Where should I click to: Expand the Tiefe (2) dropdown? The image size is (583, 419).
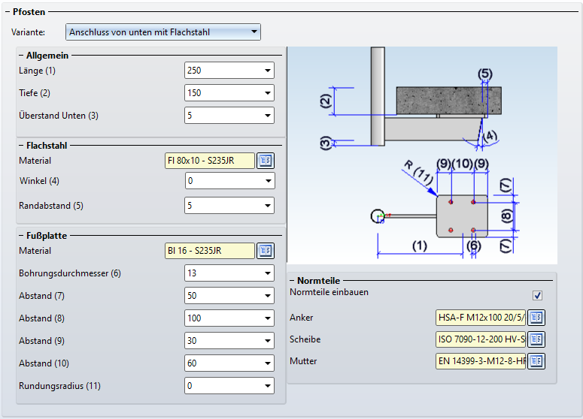(268, 94)
